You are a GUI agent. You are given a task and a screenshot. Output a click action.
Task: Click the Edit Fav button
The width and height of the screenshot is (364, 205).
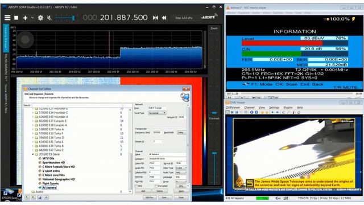point(150,198)
